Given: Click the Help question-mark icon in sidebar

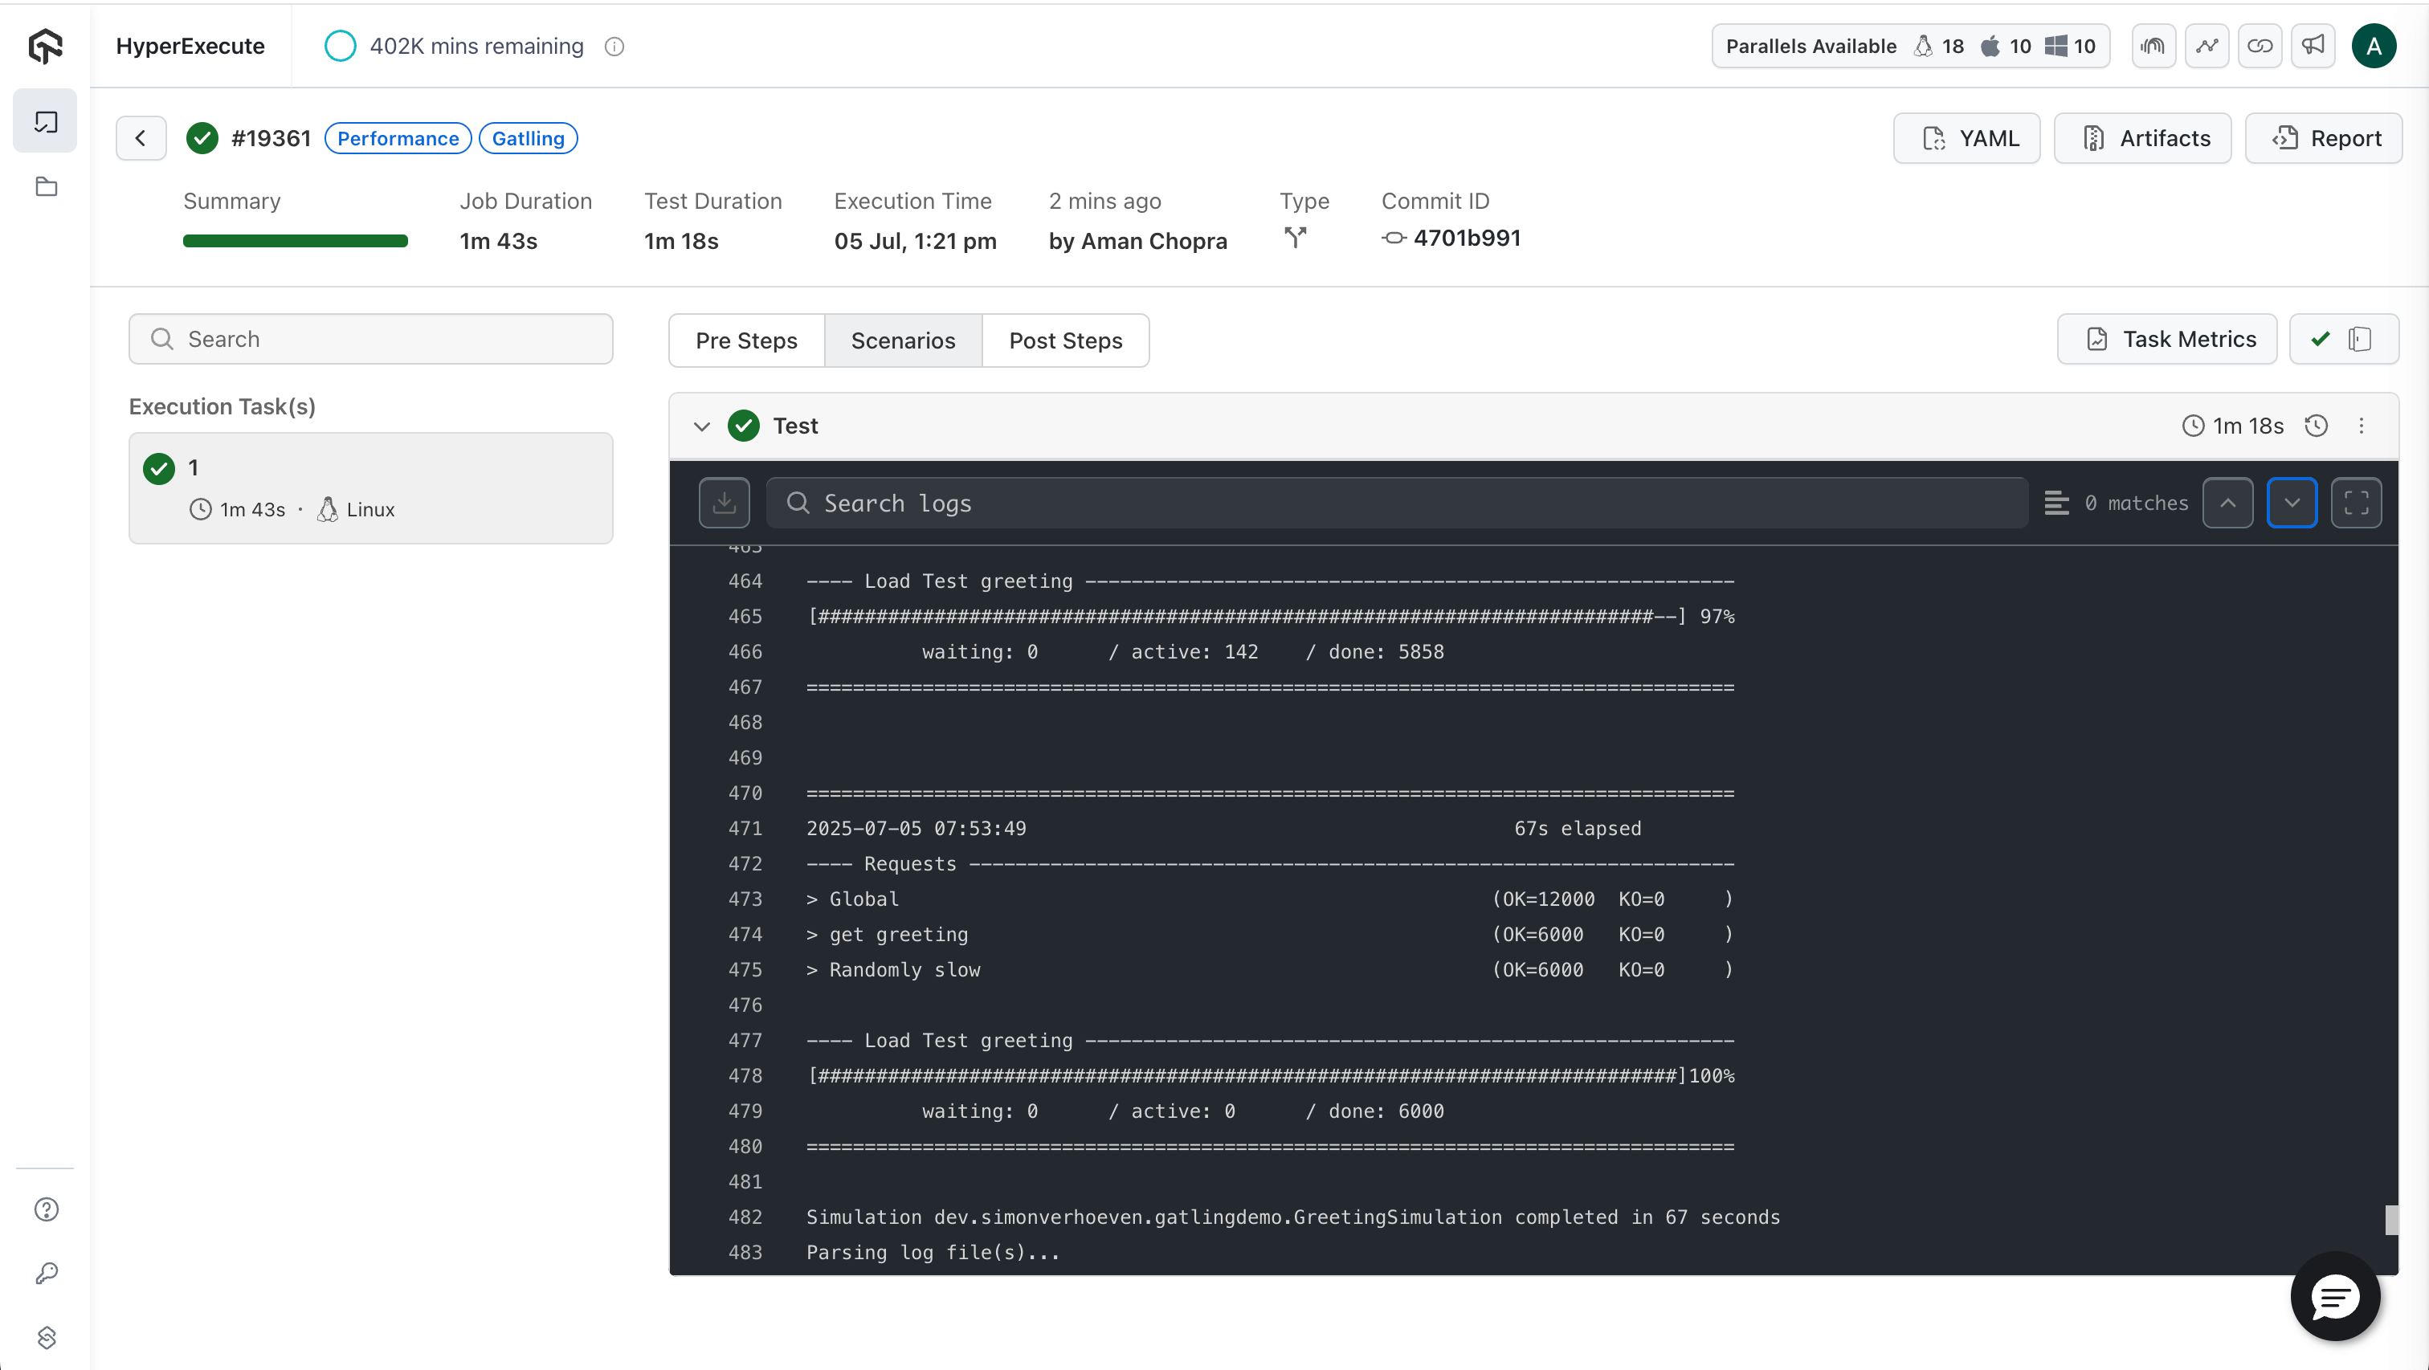Looking at the screenshot, I should click(45, 1209).
